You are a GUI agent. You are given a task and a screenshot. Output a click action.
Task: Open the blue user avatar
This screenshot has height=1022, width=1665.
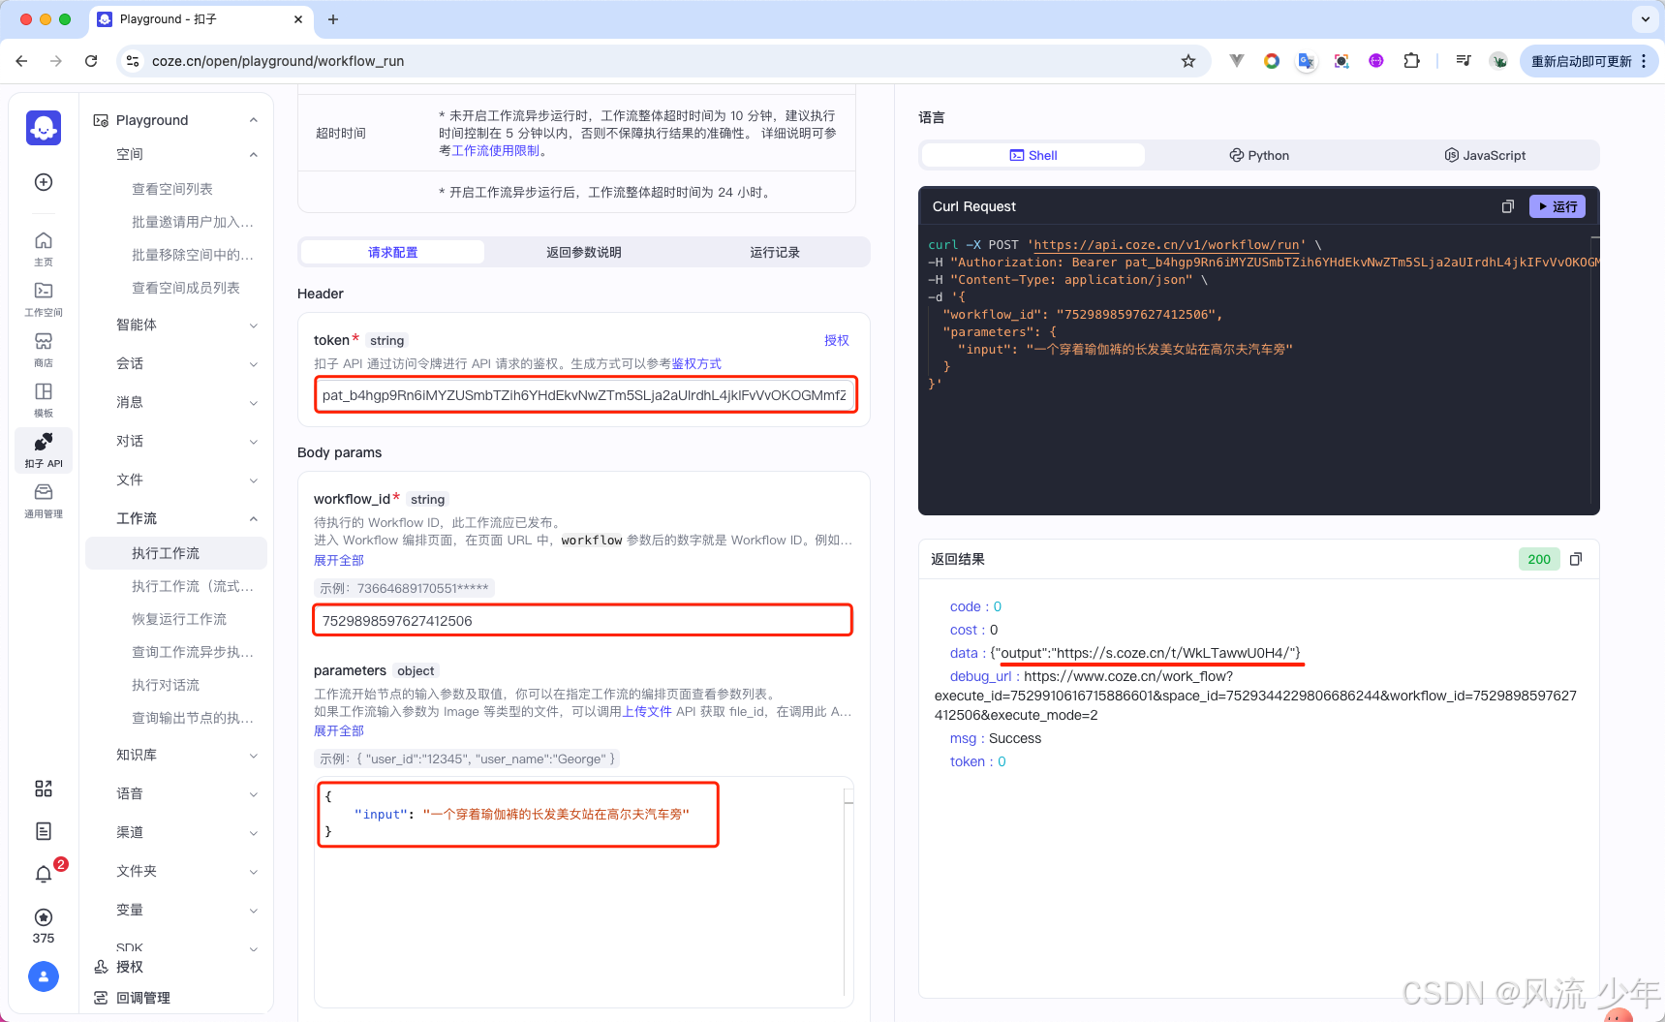[44, 976]
